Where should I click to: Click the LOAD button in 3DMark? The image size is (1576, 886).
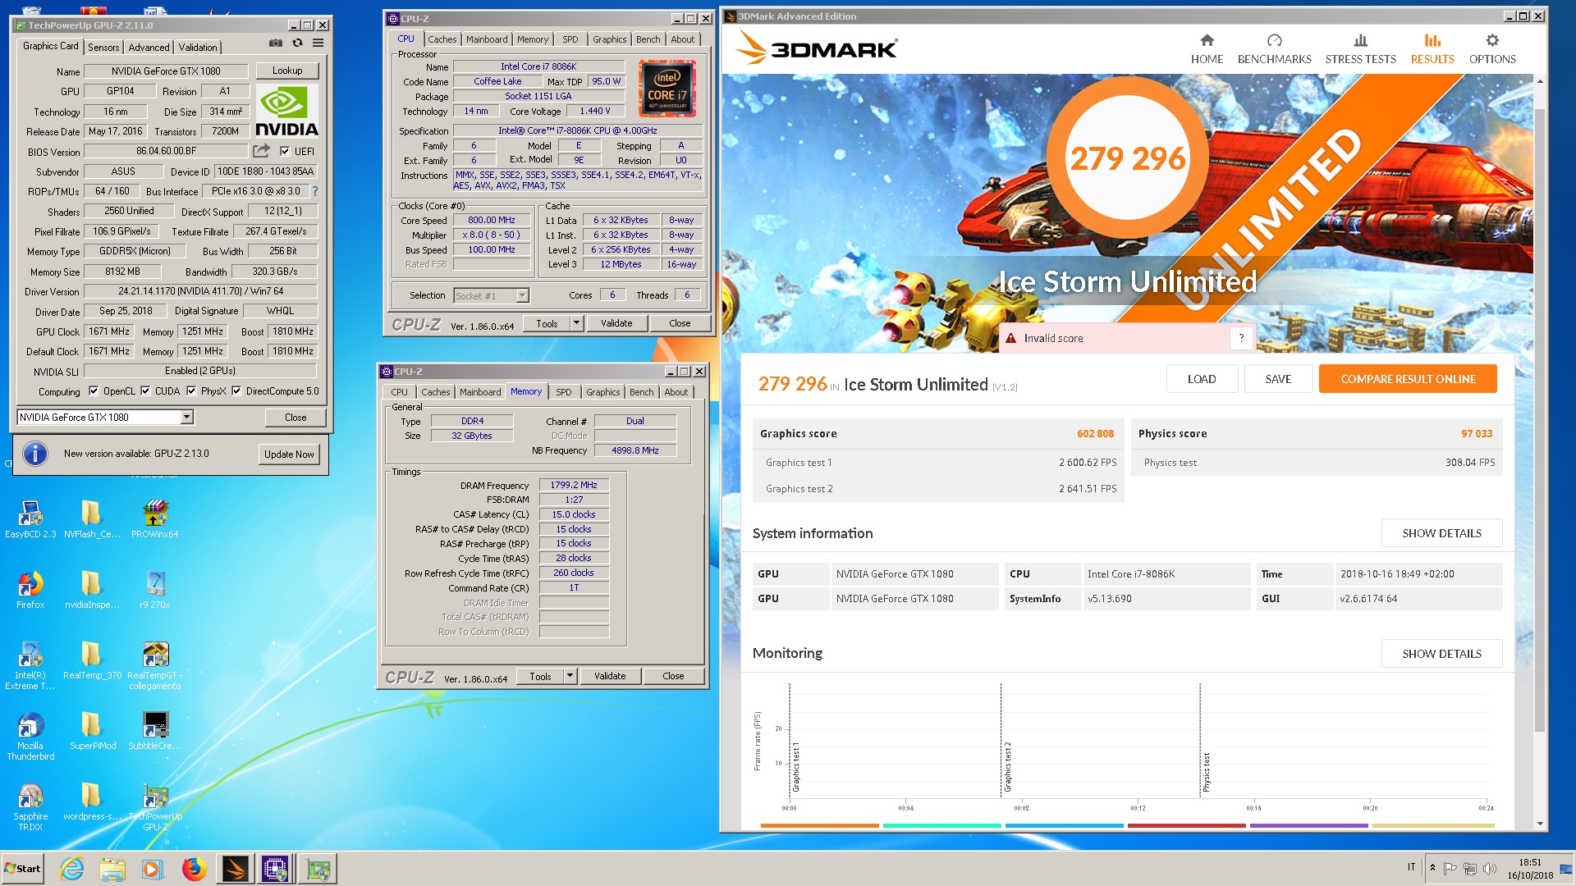pyautogui.click(x=1201, y=379)
